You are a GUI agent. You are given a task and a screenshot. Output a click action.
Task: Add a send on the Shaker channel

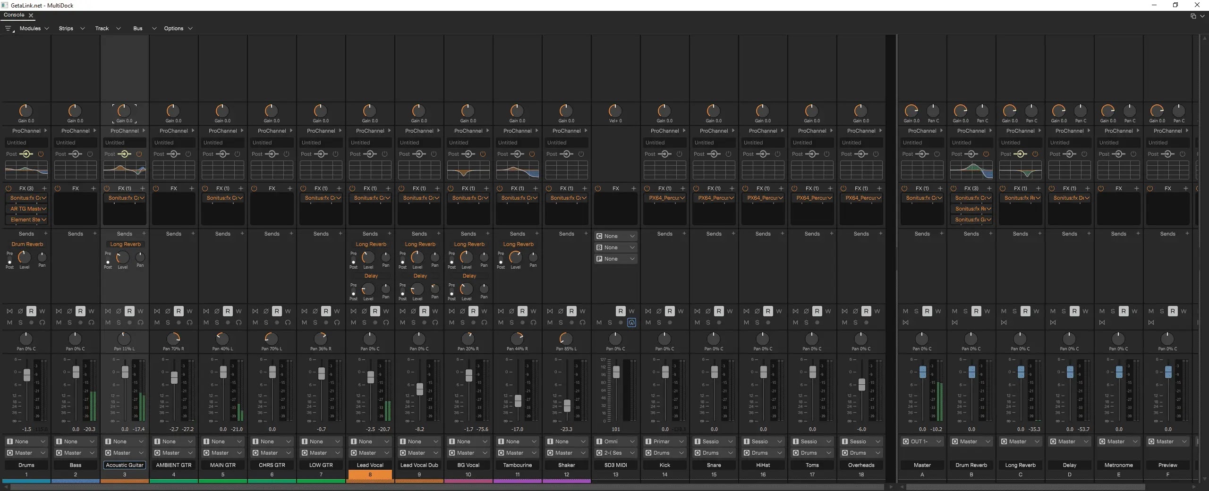[x=586, y=234]
